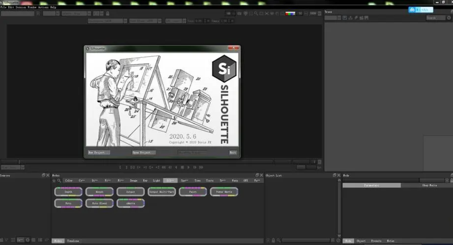Click the Object List scroll-up arrow
The width and height of the screenshot is (453, 245).
pos(339,180)
